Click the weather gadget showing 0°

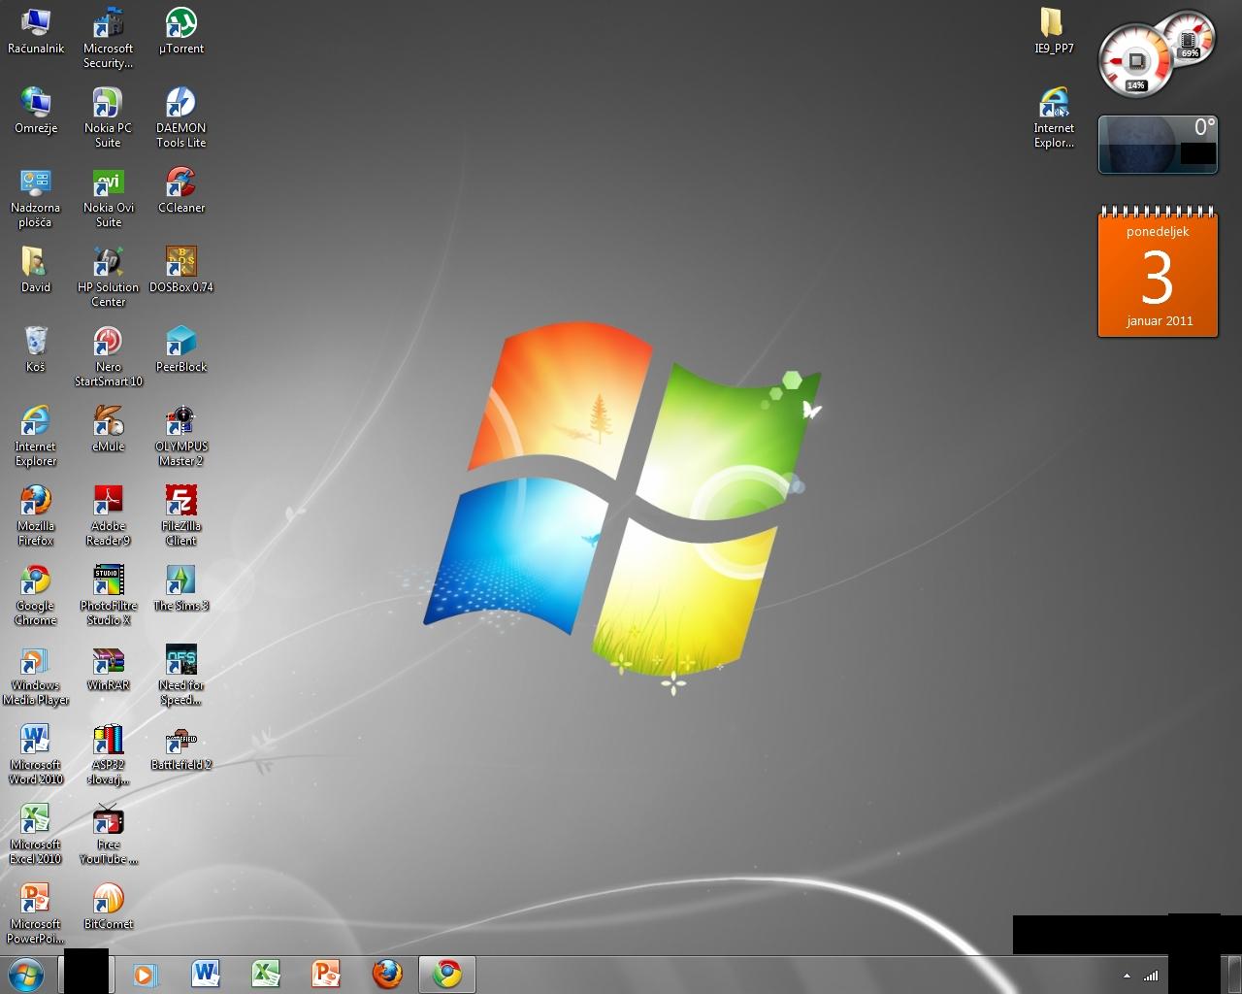click(x=1158, y=145)
